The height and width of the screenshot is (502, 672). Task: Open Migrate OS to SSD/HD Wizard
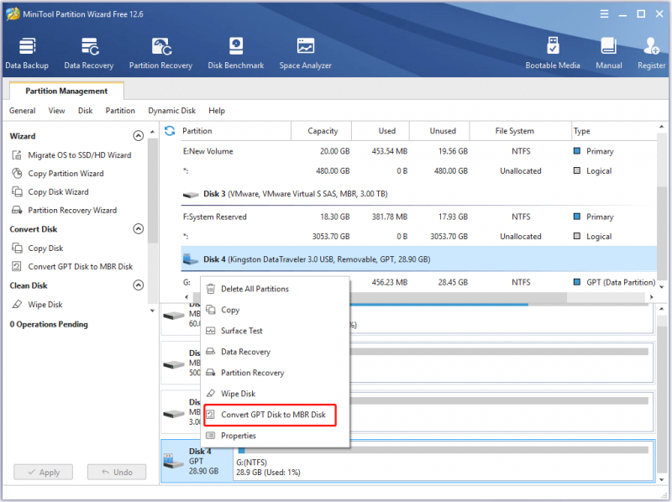[x=80, y=155]
